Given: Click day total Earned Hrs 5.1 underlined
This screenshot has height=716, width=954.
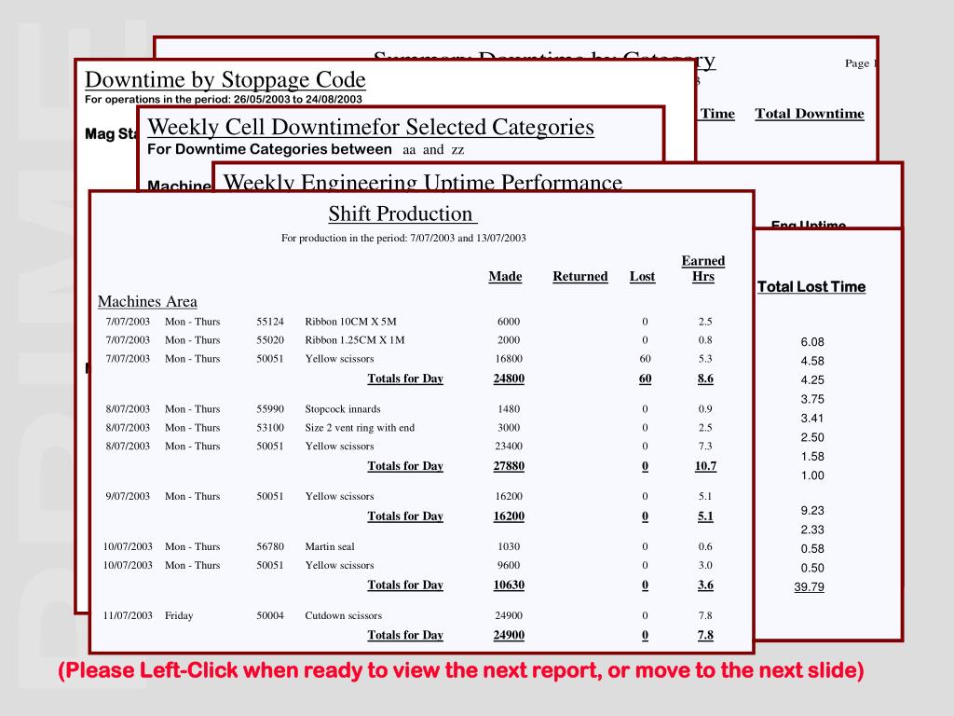Looking at the screenshot, I should click(x=705, y=516).
